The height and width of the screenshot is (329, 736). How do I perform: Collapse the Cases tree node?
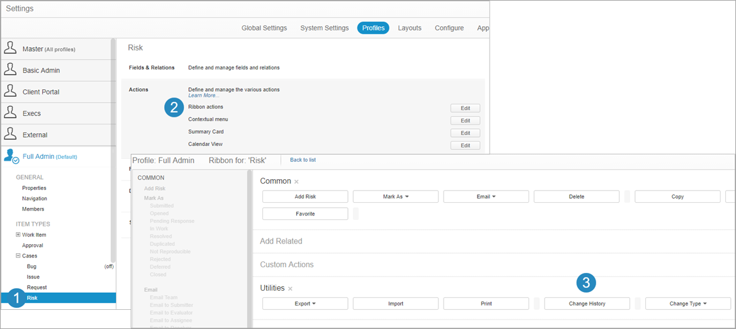[18, 256]
